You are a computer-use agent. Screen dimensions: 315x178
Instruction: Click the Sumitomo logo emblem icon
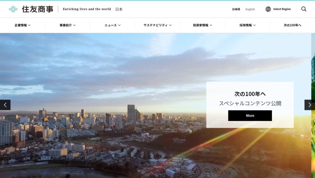[13, 9]
